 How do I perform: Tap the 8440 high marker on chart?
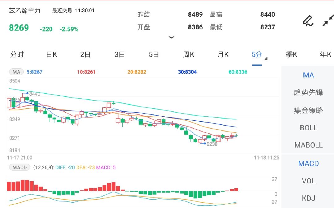click(35, 94)
